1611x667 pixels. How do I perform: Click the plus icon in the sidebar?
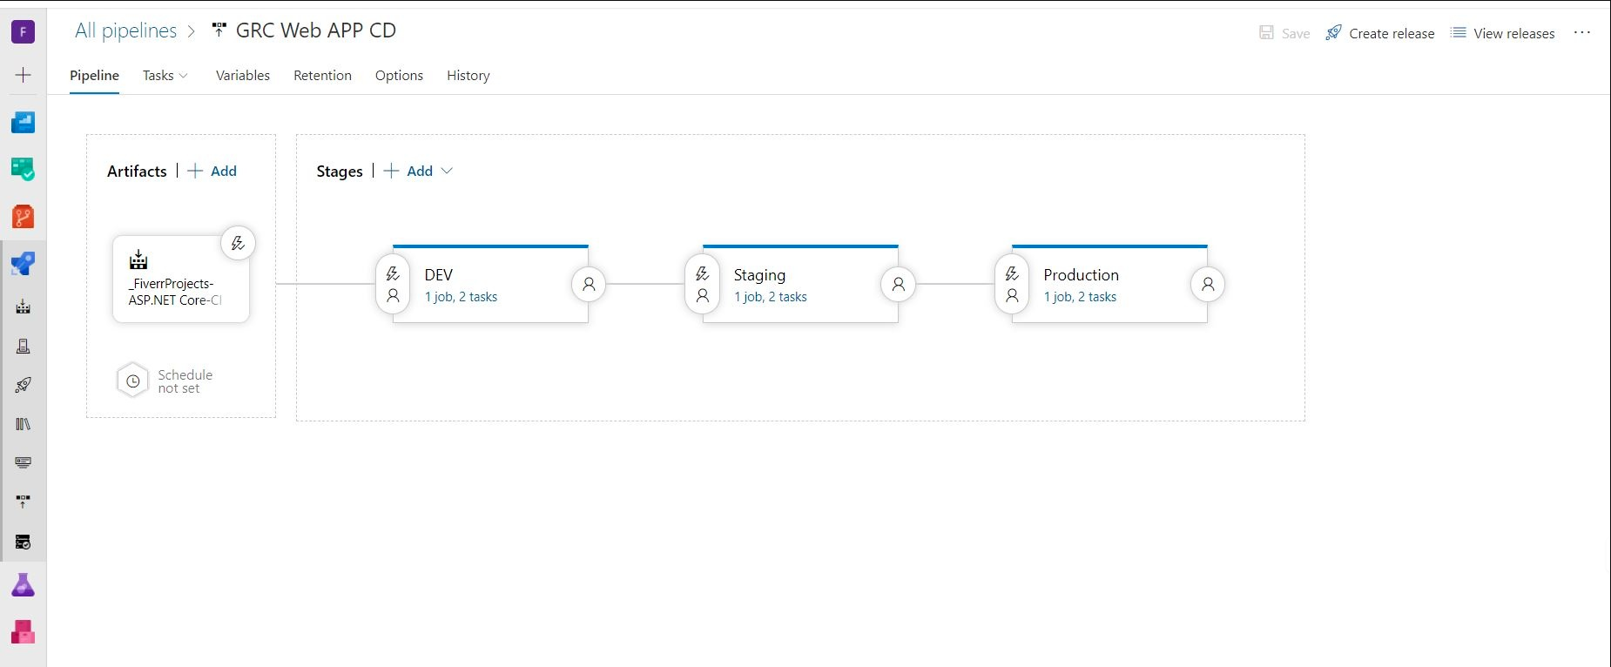point(23,76)
